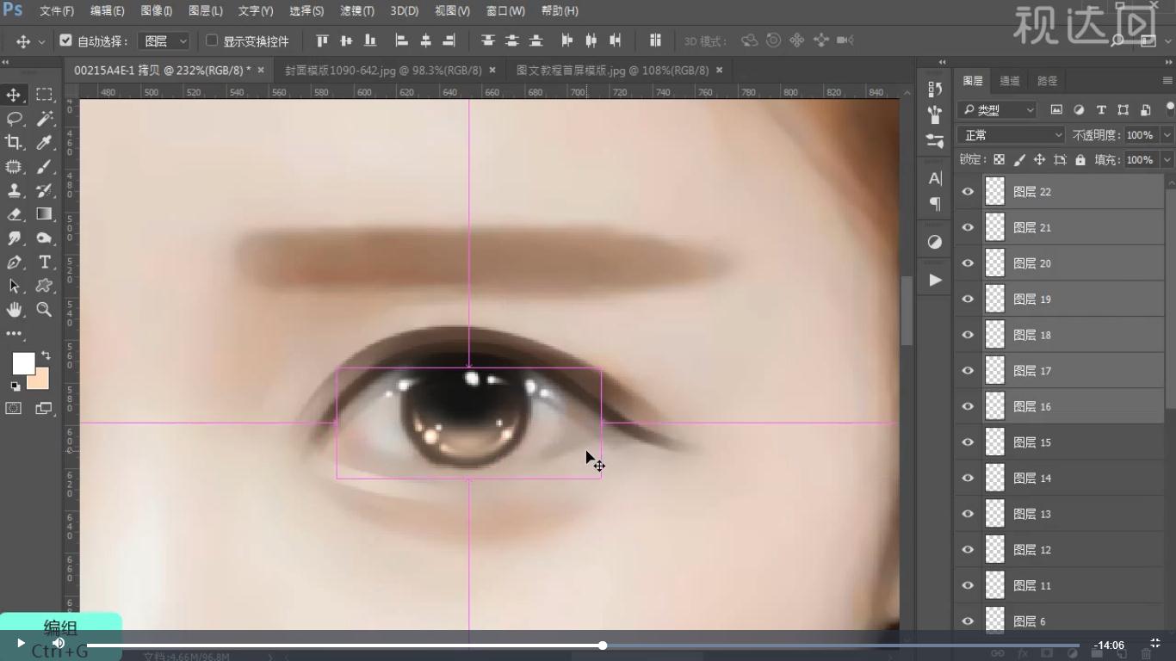Select the Crop tool
Viewport: 1176px width, 661px height.
[x=15, y=142]
